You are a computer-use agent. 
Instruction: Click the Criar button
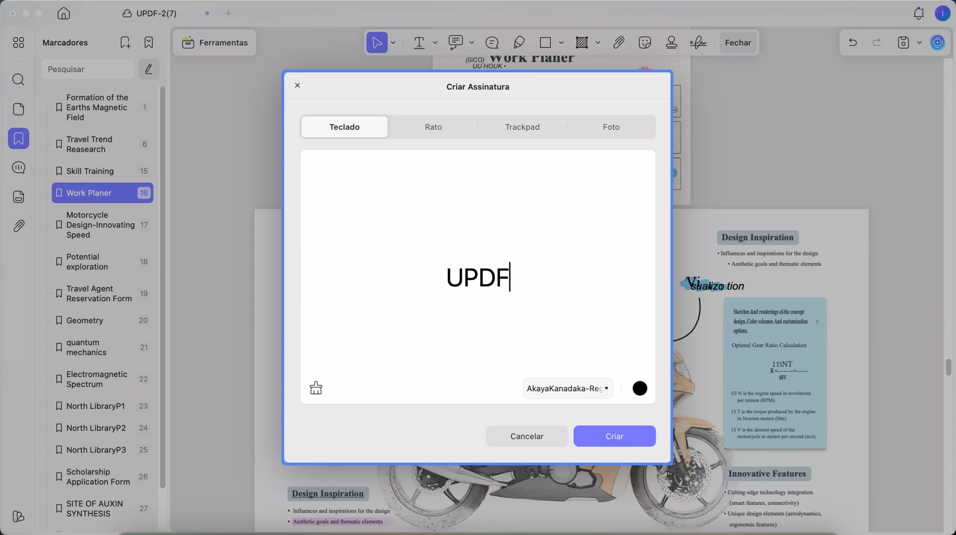pos(614,436)
